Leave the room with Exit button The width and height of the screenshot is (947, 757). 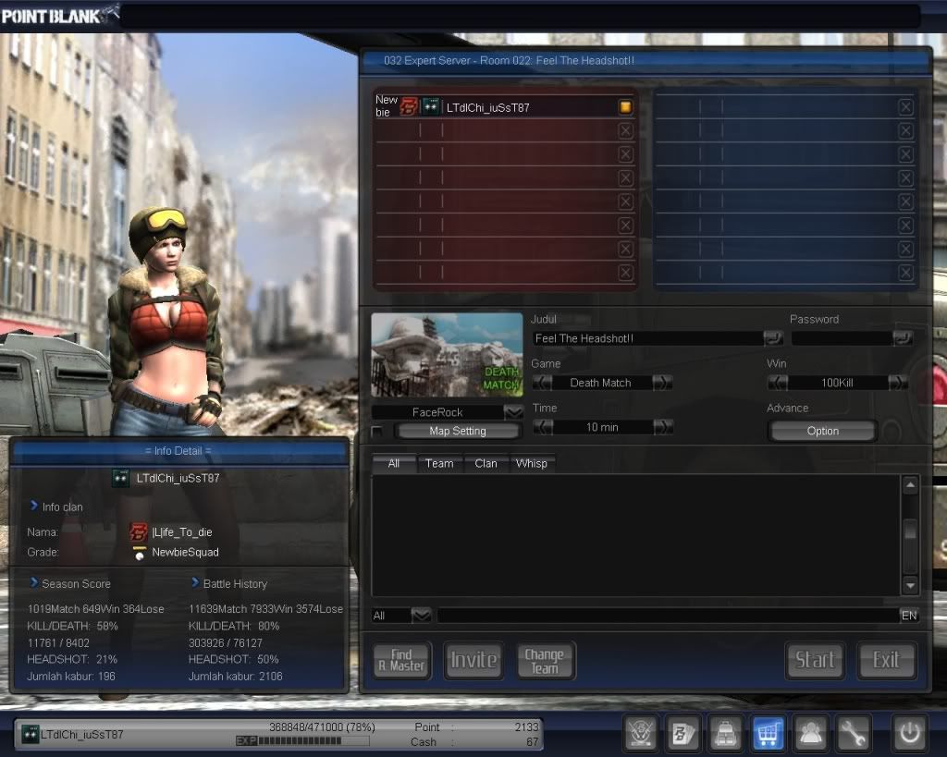click(887, 661)
